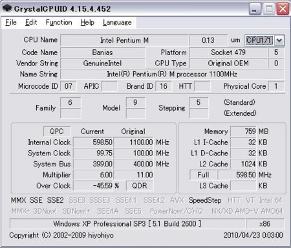Click the Physical Core value 1
This screenshot has height=248, width=291.
(x=276, y=86)
